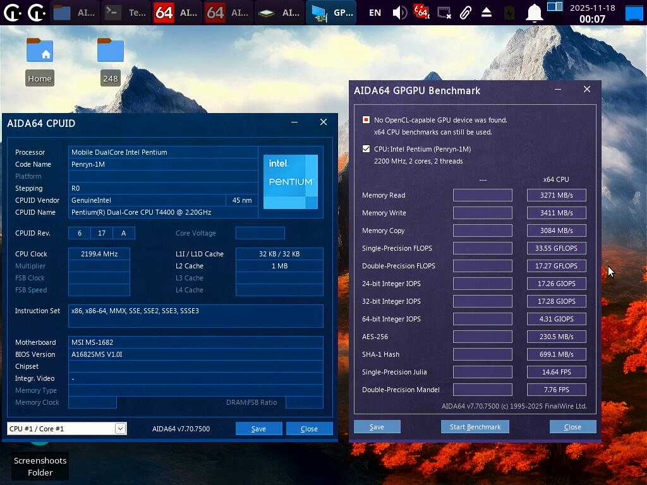The image size is (647, 485).
Task: Switch to the GPGPU Benchmark taskbar entry
Action: (331, 13)
